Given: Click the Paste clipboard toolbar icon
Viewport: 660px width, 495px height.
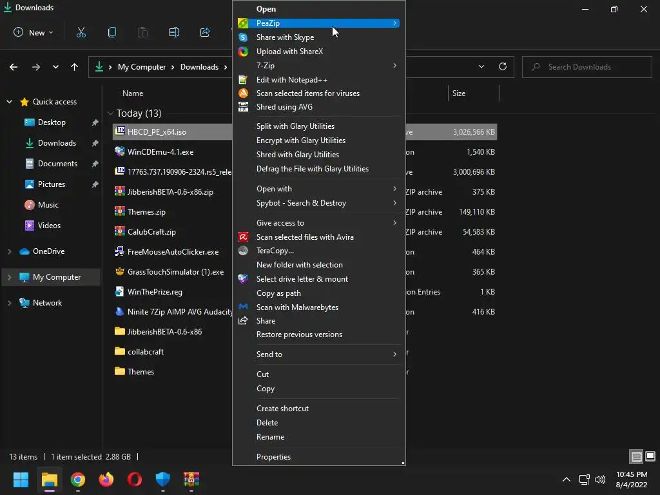Looking at the screenshot, I should (x=142, y=32).
